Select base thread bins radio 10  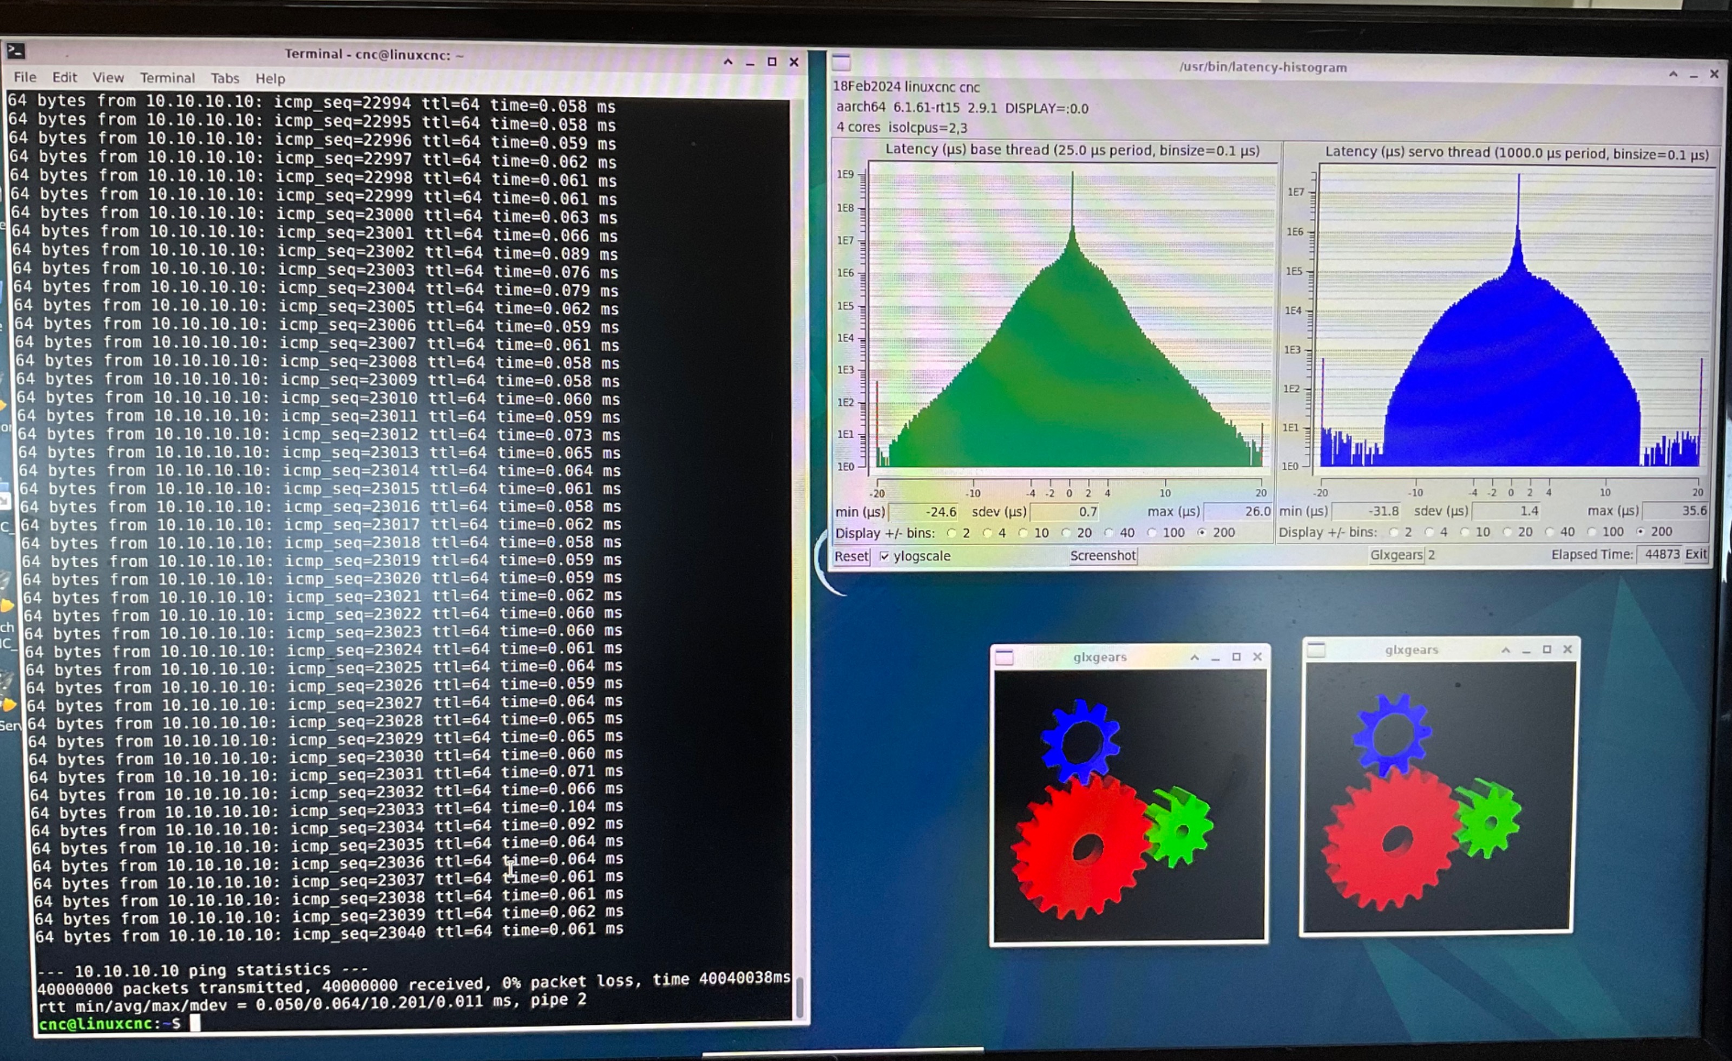click(1023, 533)
